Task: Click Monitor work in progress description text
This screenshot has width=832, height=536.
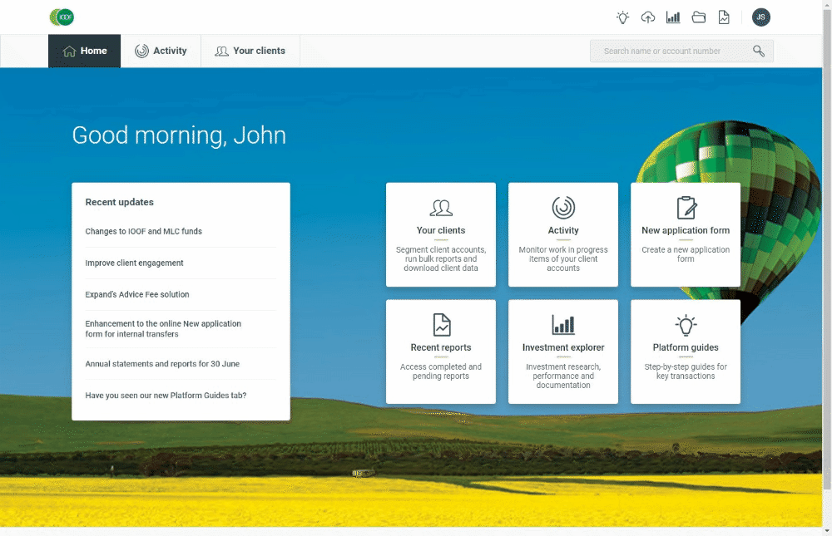Action: [x=563, y=258]
